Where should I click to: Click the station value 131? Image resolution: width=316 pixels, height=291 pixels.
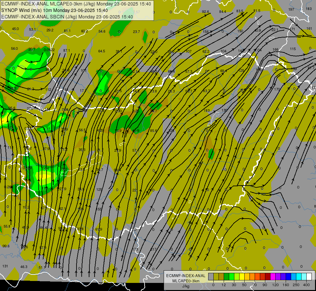tap(5, 266)
